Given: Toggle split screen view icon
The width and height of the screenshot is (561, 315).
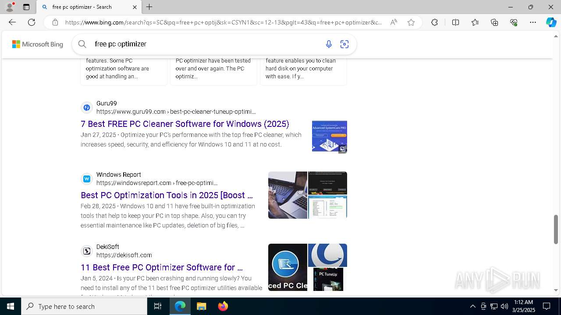Looking at the screenshot, I should click(x=455, y=22).
